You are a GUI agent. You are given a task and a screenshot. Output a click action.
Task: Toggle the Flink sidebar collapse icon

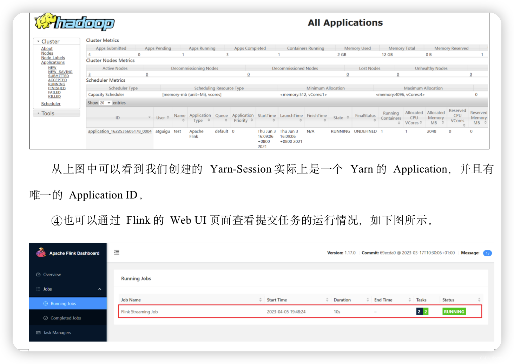click(x=117, y=252)
